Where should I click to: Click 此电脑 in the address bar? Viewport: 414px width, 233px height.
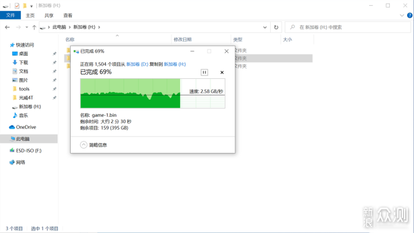tap(59, 27)
